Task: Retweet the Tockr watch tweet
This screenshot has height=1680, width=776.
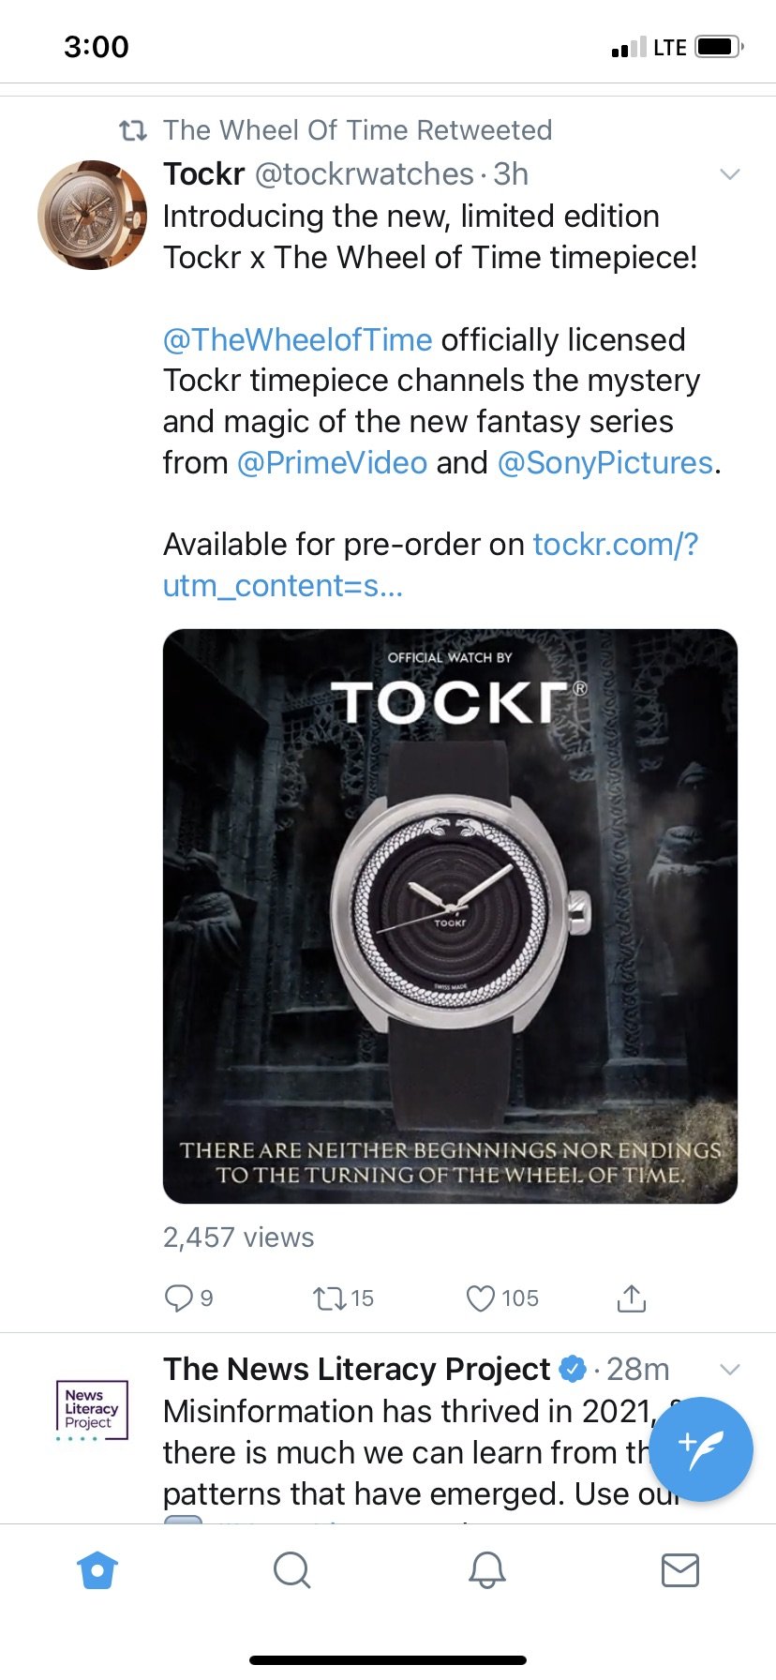Action: click(x=329, y=1298)
